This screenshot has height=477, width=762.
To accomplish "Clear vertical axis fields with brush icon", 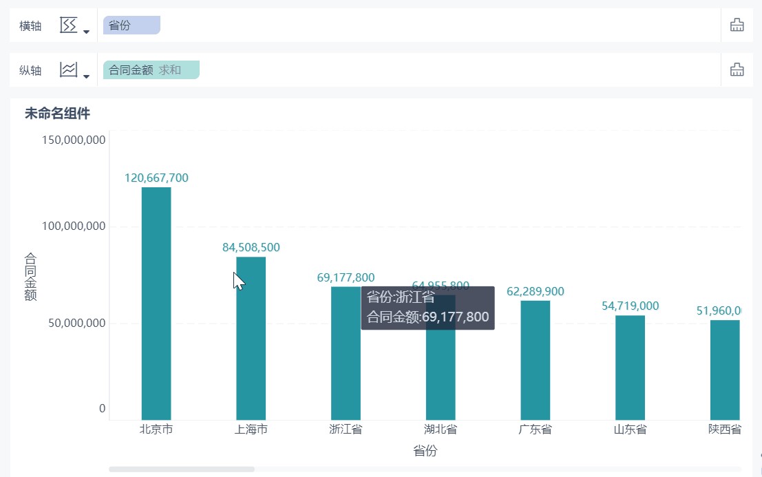I will (x=737, y=70).
